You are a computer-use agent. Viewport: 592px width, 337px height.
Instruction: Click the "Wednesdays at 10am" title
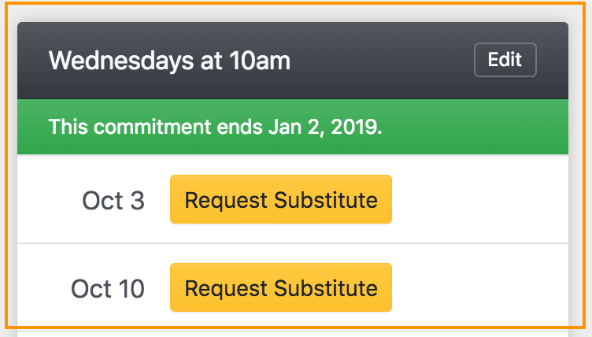[x=169, y=61]
